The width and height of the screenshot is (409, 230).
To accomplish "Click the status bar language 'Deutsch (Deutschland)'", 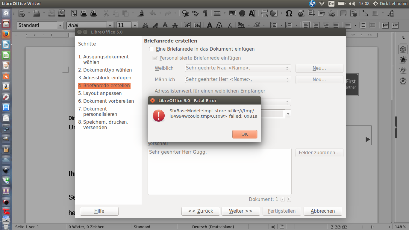I will pos(213,227).
